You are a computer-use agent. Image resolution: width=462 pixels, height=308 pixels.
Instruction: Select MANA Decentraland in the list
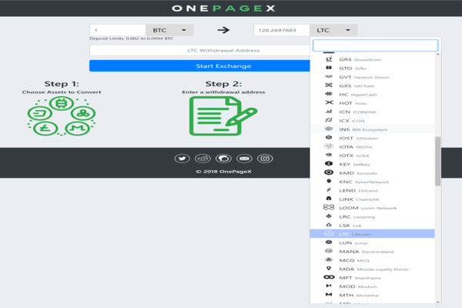(x=372, y=252)
